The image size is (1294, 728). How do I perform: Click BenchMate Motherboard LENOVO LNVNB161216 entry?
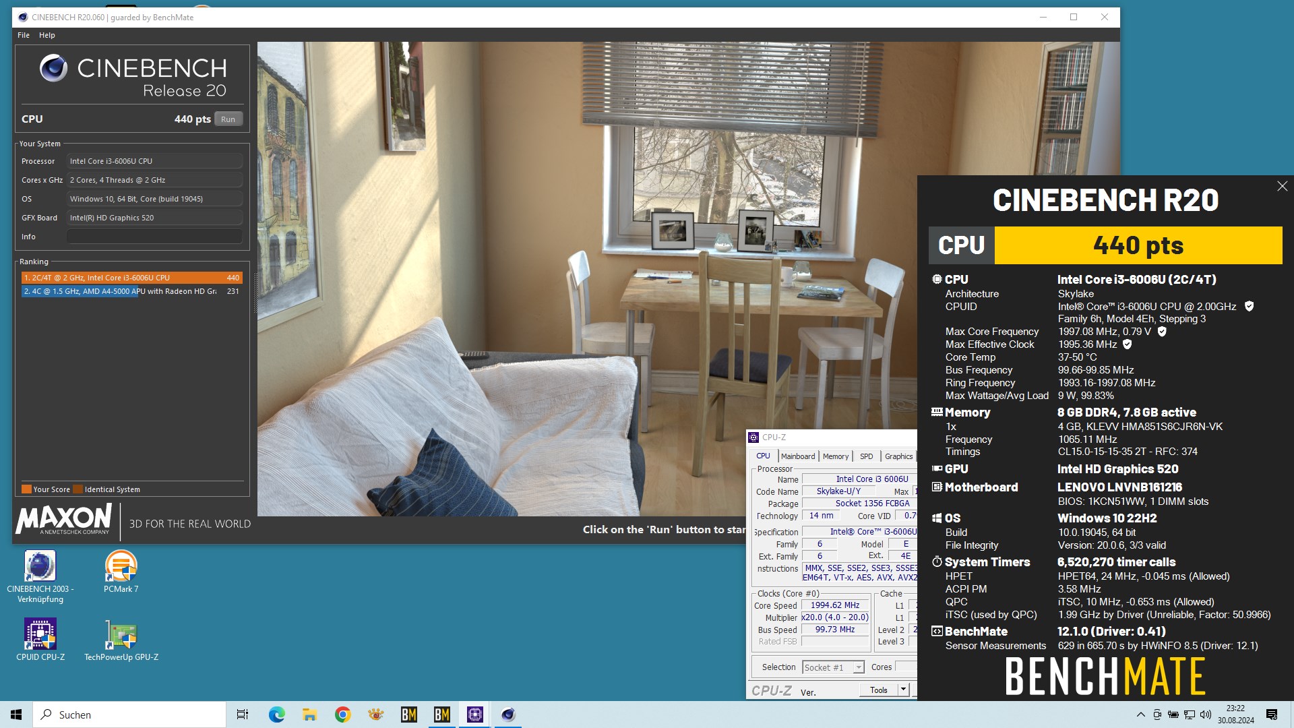pos(1119,487)
